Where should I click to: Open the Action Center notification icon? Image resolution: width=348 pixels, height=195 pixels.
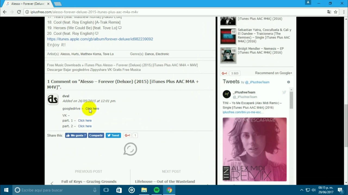coord(340,190)
